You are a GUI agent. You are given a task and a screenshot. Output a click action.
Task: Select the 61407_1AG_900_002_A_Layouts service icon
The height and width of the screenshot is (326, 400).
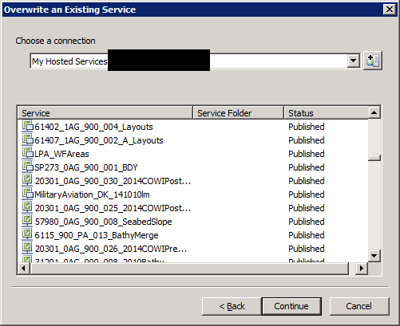click(x=27, y=139)
